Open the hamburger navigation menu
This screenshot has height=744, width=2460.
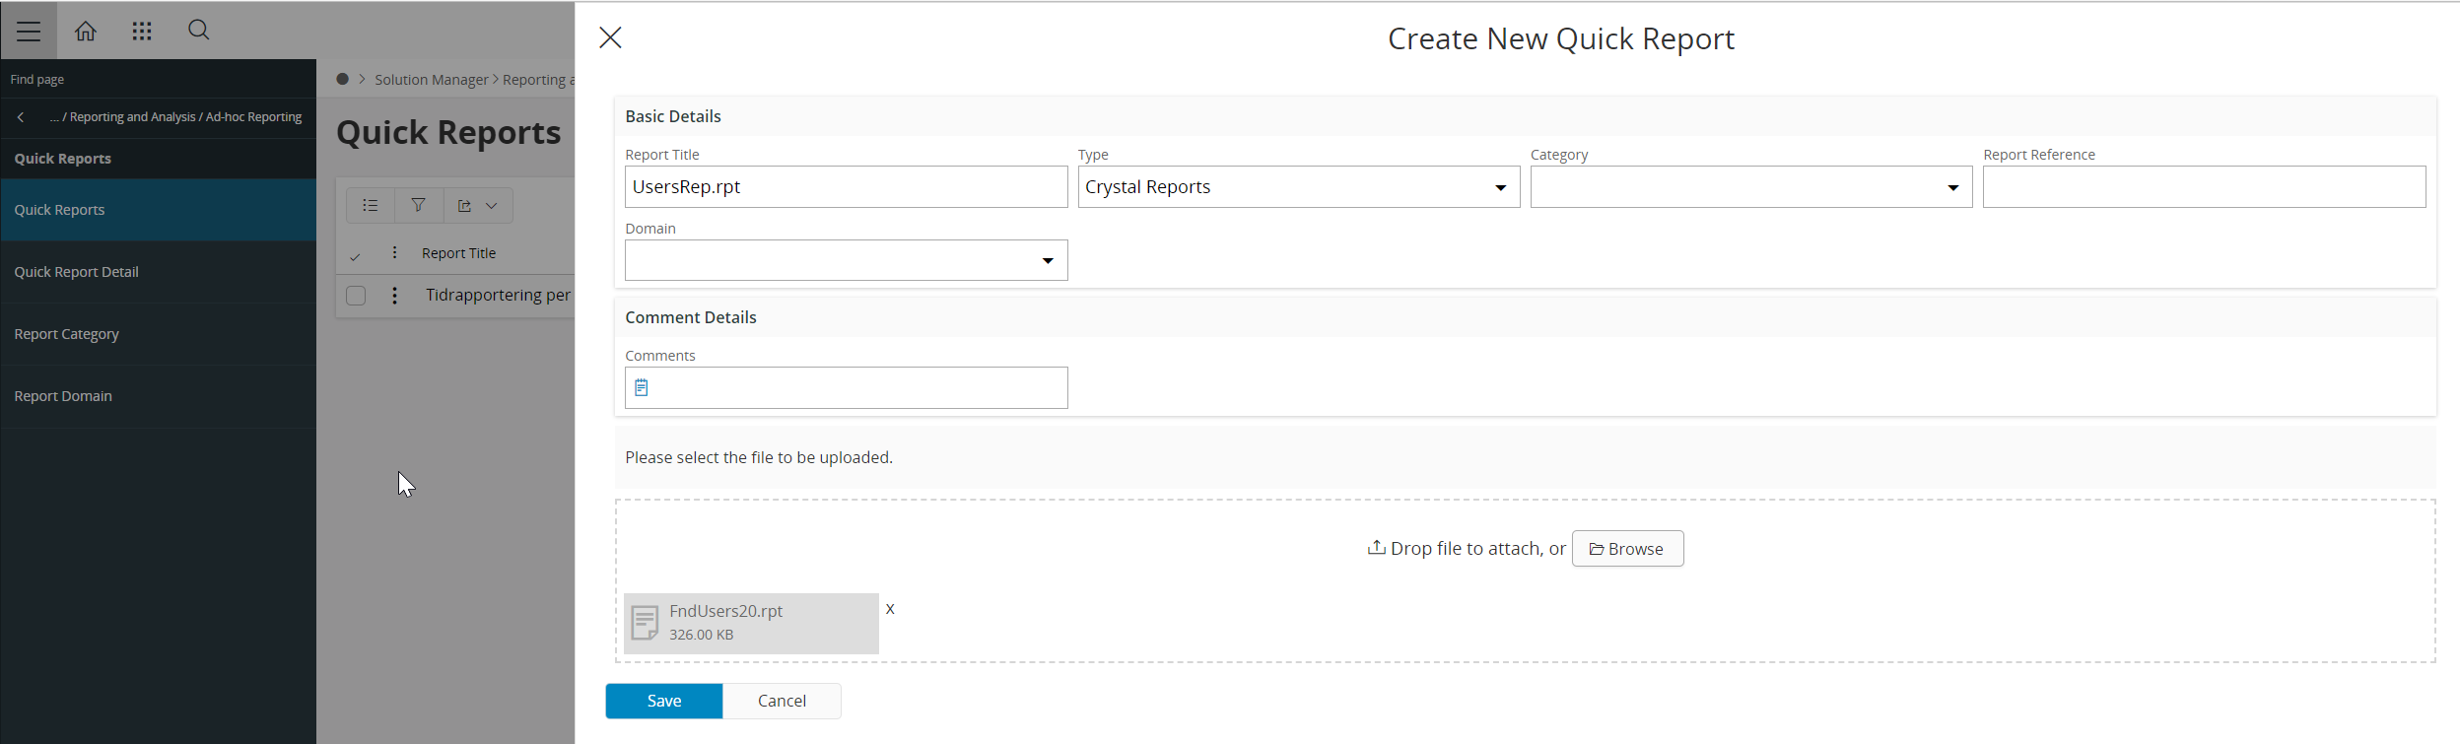(x=29, y=31)
